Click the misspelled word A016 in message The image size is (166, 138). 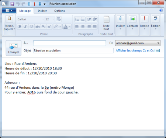click(x=31, y=92)
